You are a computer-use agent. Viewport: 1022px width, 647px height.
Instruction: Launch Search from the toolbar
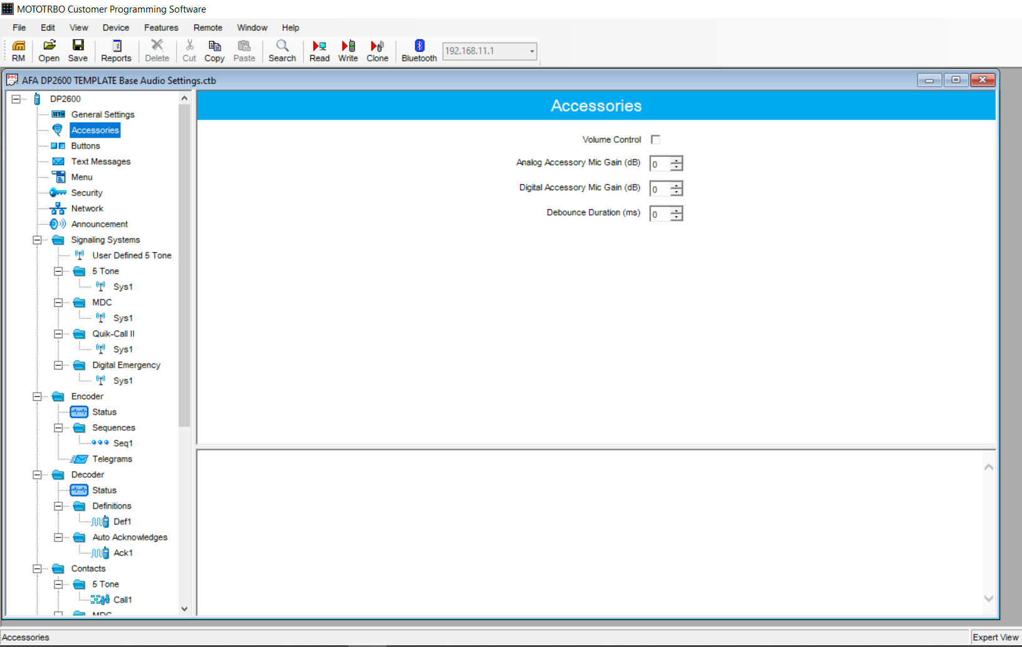coord(282,51)
